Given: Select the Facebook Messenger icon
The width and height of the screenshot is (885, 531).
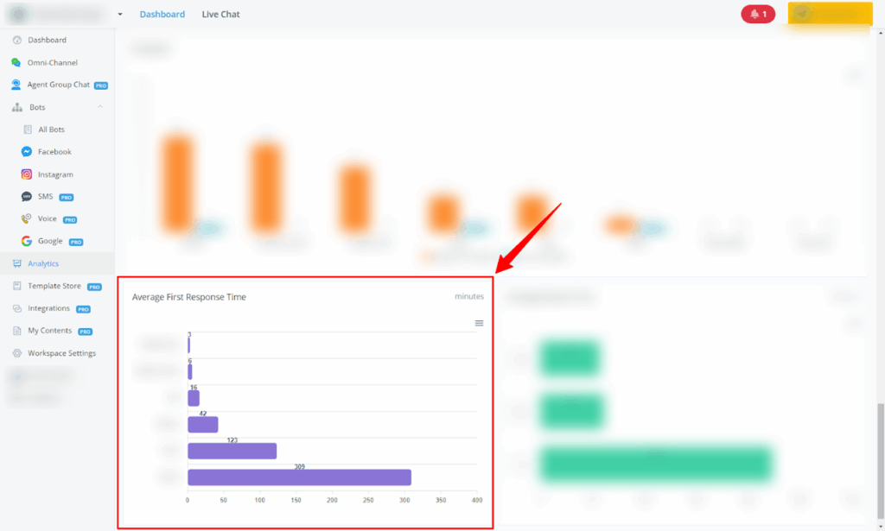Looking at the screenshot, I should coord(27,152).
